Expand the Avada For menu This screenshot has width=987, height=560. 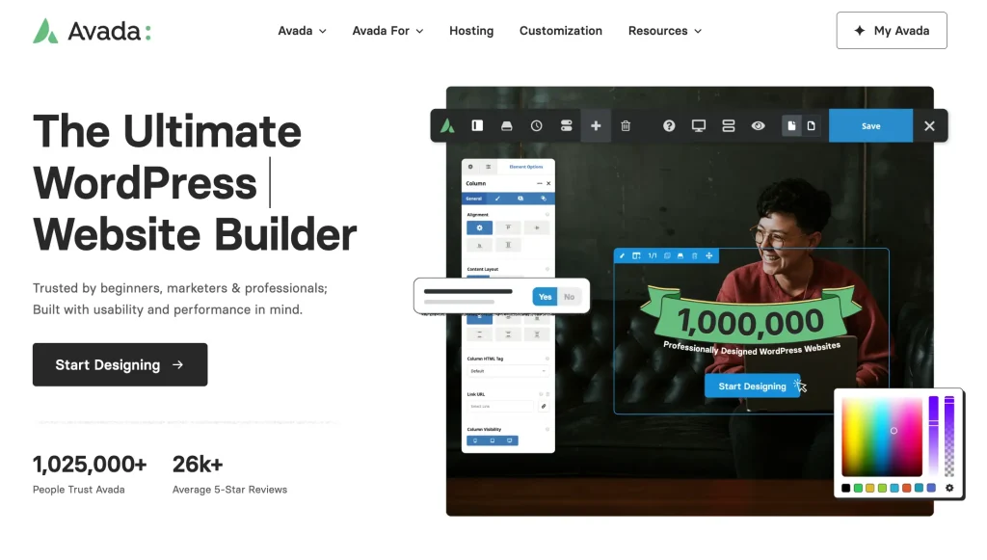pyautogui.click(x=387, y=31)
